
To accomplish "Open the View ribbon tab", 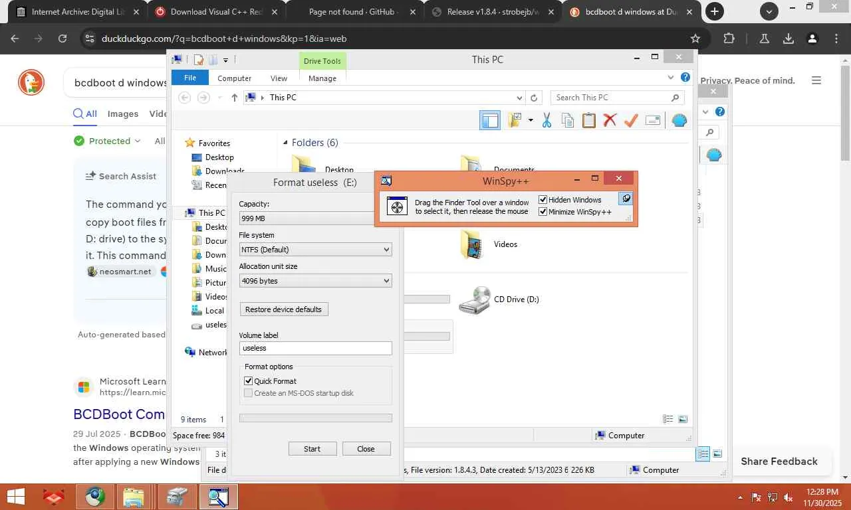I will point(279,78).
